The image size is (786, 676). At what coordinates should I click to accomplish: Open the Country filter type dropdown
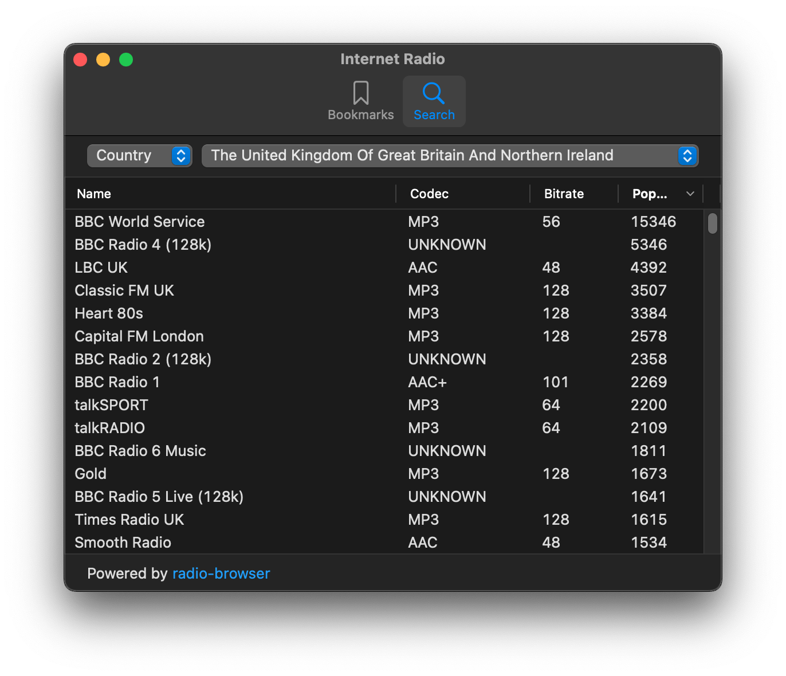pyautogui.click(x=139, y=156)
